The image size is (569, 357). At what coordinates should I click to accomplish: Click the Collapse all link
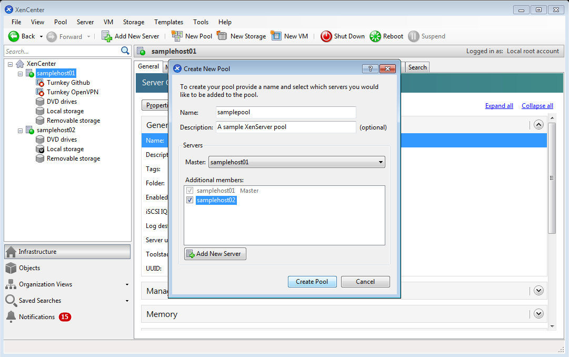coord(537,106)
